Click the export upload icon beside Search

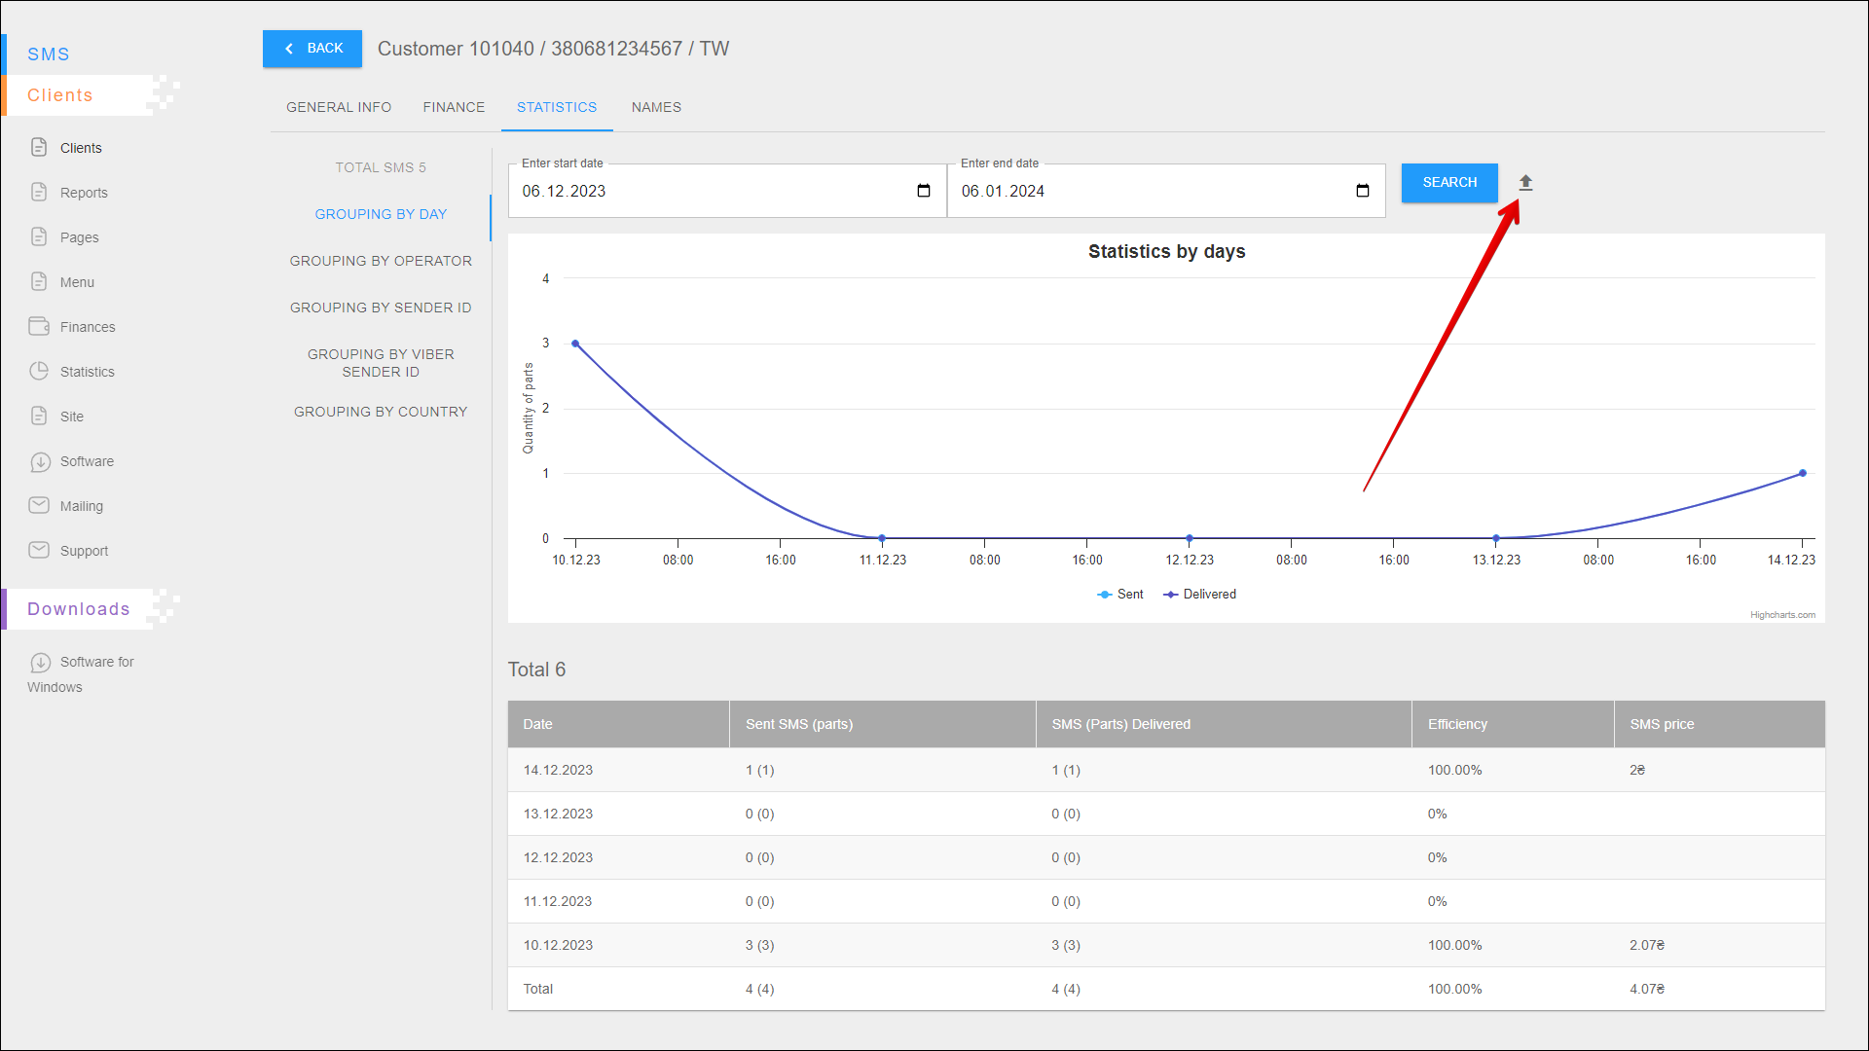[x=1525, y=183]
